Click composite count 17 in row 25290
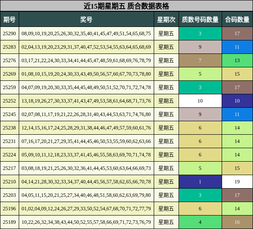 coord(237,33)
